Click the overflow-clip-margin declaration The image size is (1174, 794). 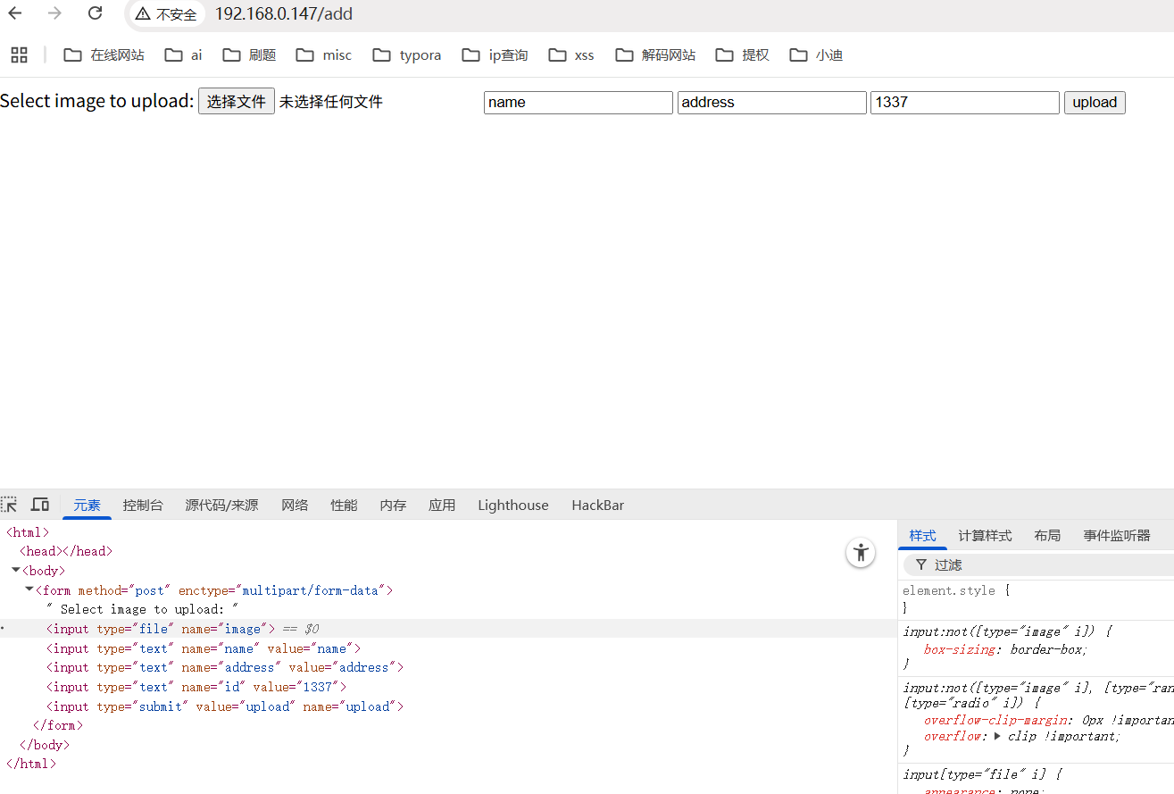click(x=1048, y=721)
